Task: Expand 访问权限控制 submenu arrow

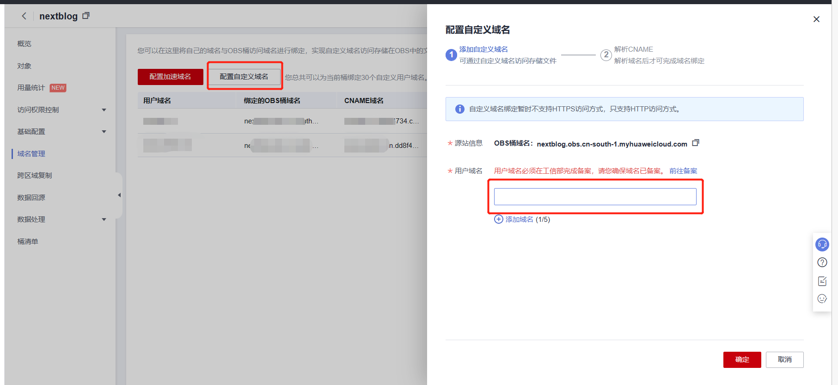Action: tap(104, 110)
